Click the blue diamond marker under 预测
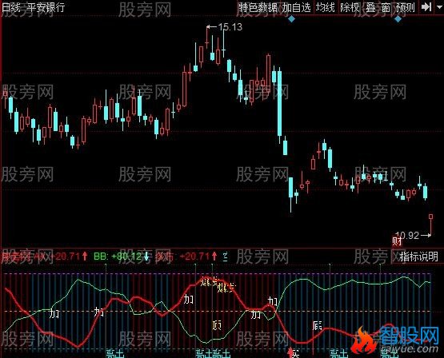 click(x=398, y=19)
